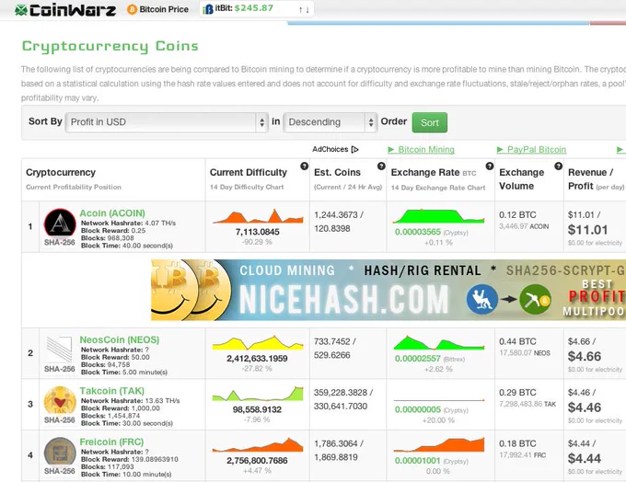
Task: Open Acoin exchange rate chart
Action: (x=438, y=216)
